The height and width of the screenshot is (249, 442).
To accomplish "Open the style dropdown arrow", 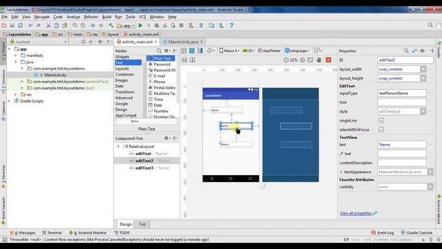I will (x=423, y=111).
